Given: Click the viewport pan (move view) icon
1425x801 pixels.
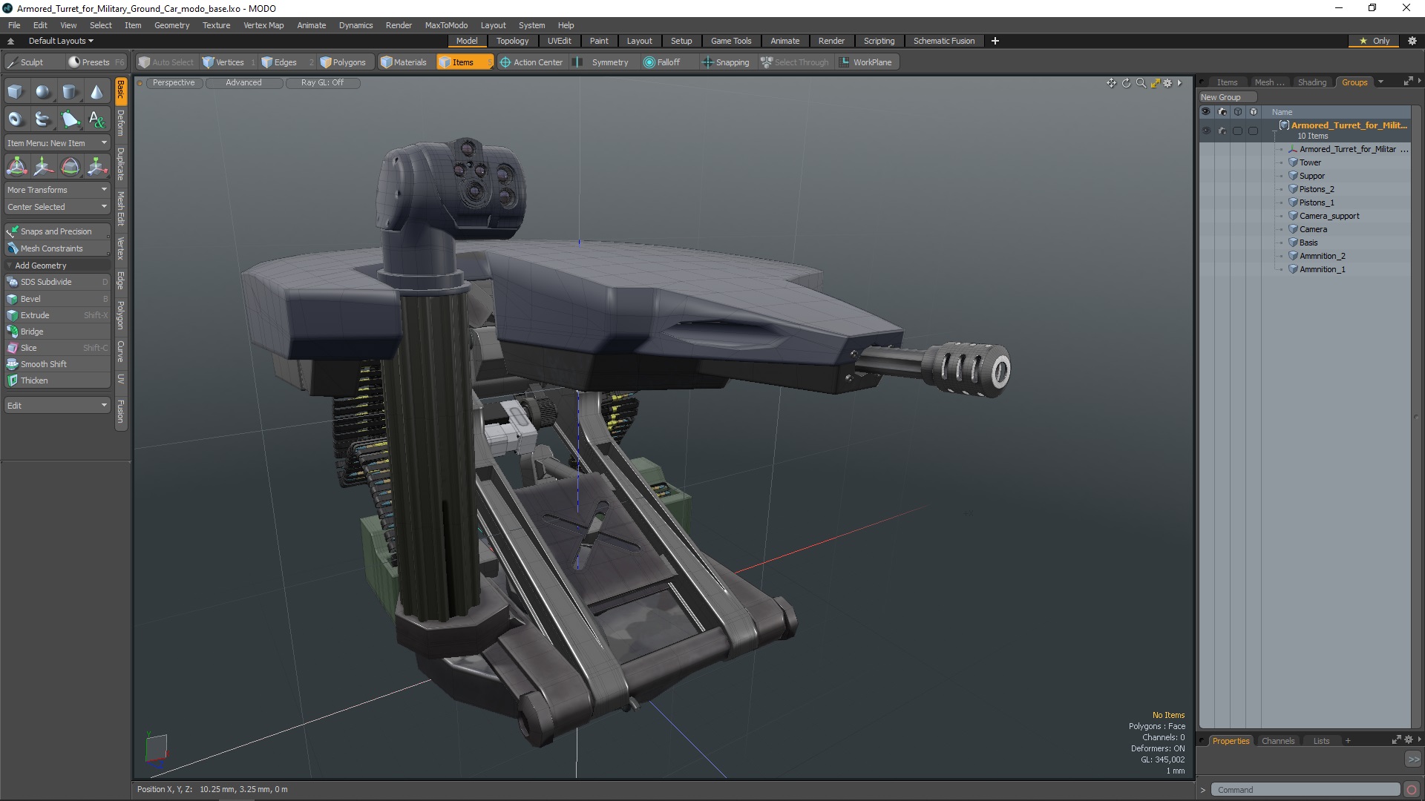Looking at the screenshot, I should [x=1111, y=83].
